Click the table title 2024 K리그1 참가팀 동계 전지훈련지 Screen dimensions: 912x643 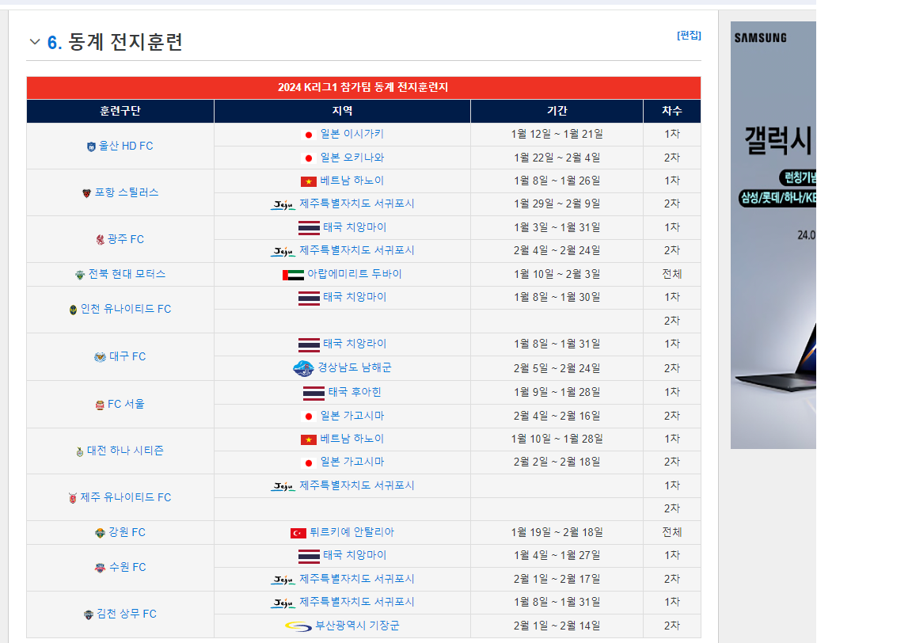(363, 87)
